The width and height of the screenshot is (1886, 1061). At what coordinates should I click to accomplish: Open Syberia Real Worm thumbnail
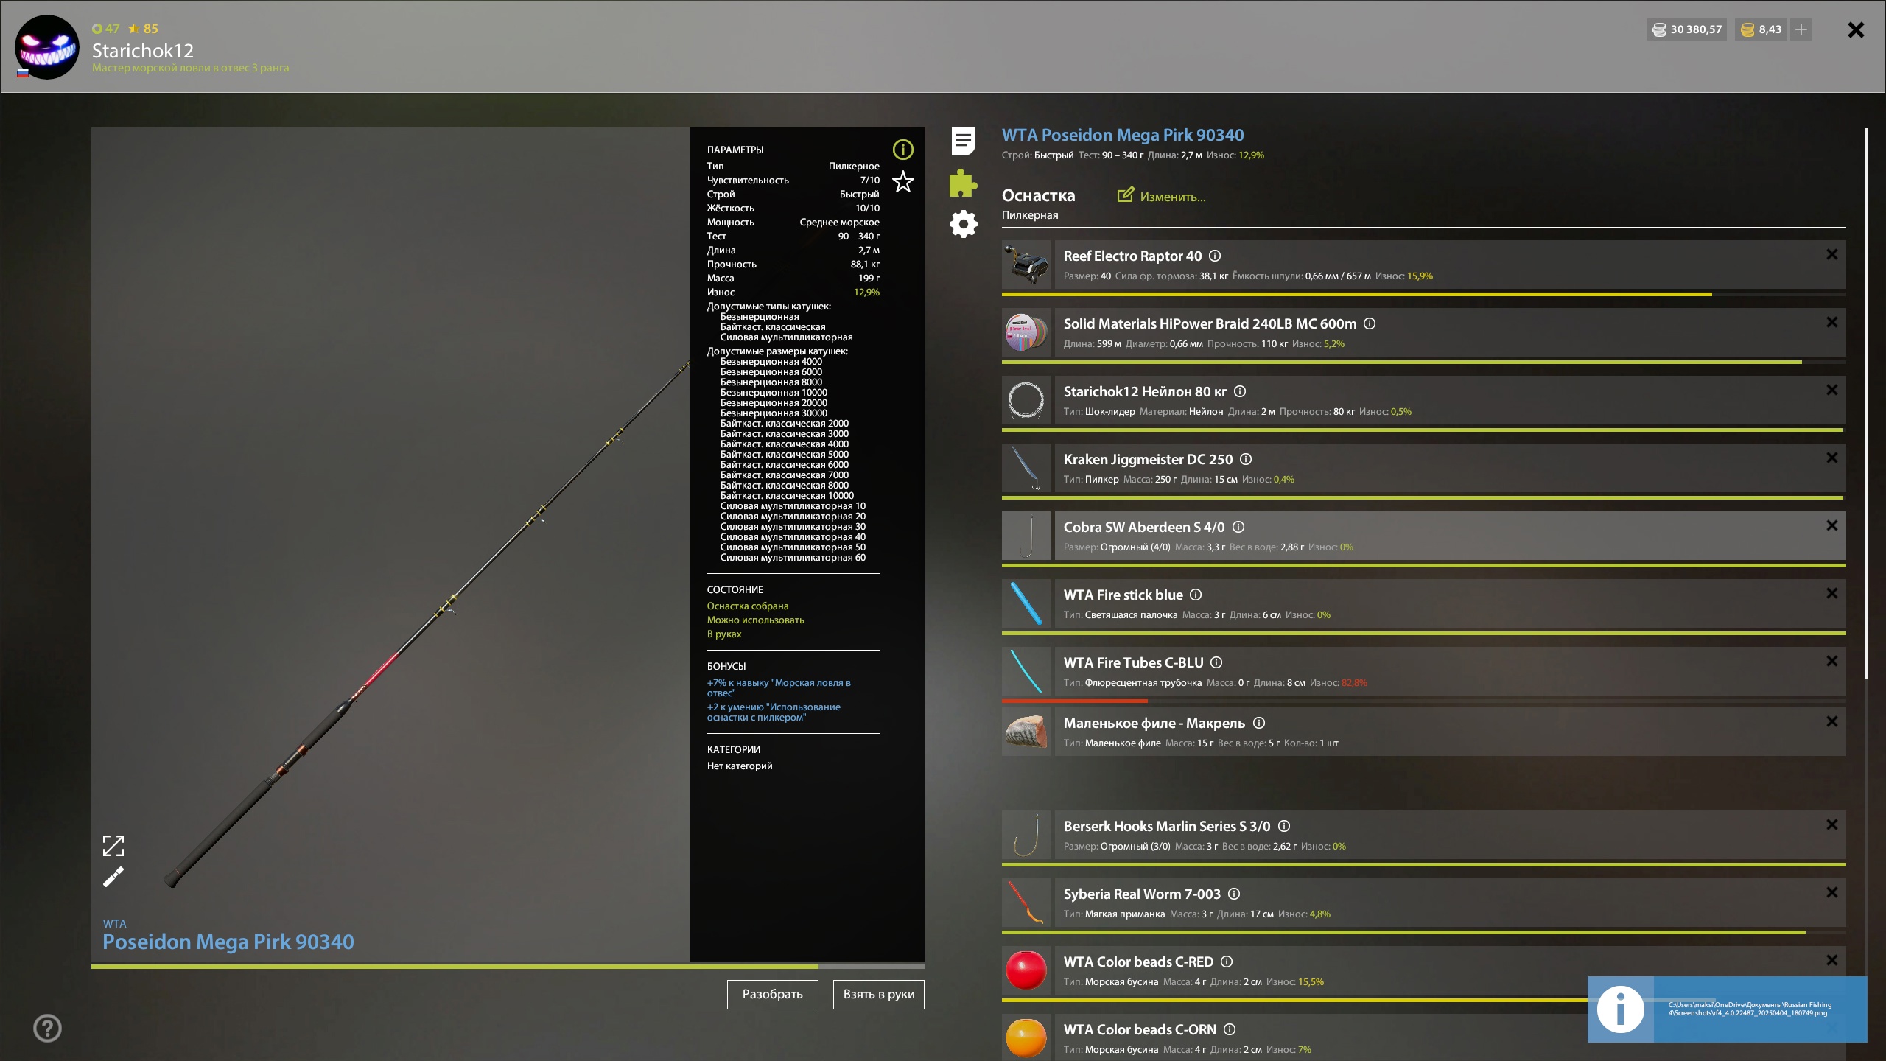click(x=1026, y=903)
